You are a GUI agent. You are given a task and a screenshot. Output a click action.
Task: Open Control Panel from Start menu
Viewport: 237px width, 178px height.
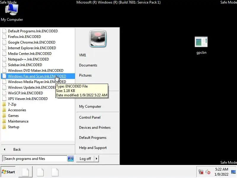point(90,117)
